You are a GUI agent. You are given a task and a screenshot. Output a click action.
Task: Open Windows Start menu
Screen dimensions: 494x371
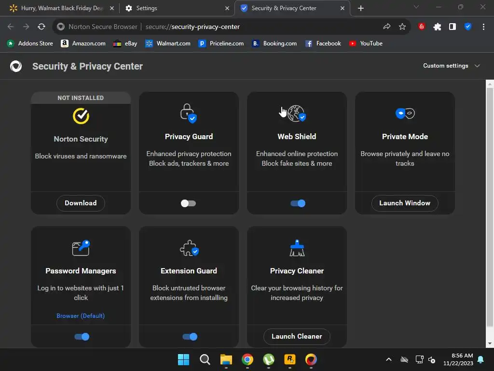click(183, 359)
